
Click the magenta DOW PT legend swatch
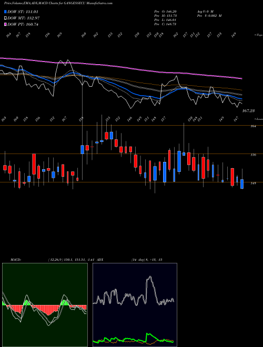pyautogui.click(x=5, y=24)
